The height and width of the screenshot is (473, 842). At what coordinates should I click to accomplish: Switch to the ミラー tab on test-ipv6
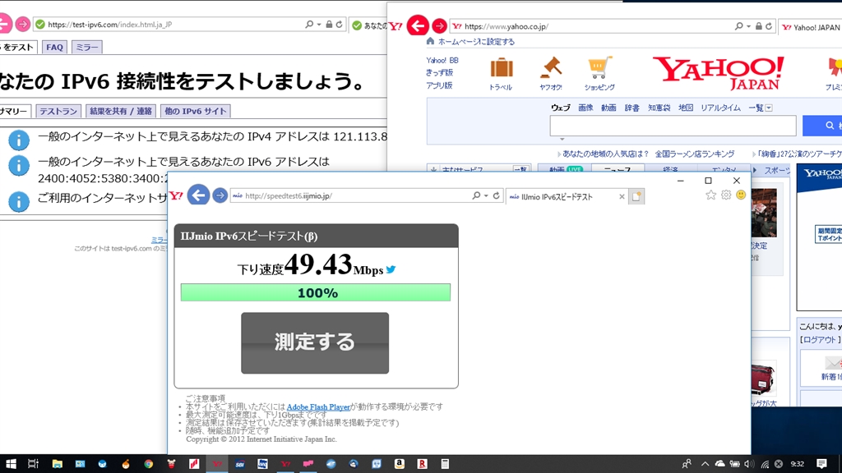coord(86,47)
